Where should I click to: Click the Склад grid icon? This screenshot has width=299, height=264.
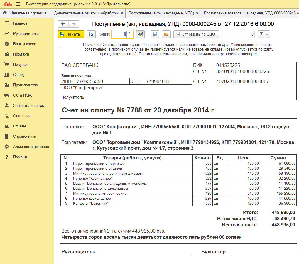coord(7,75)
